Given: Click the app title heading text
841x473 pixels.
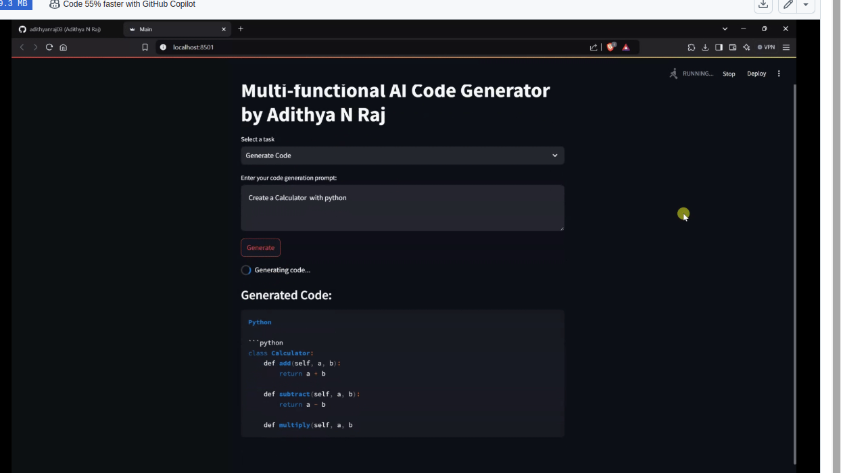Looking at the screenshot, I should coord(395,103).
